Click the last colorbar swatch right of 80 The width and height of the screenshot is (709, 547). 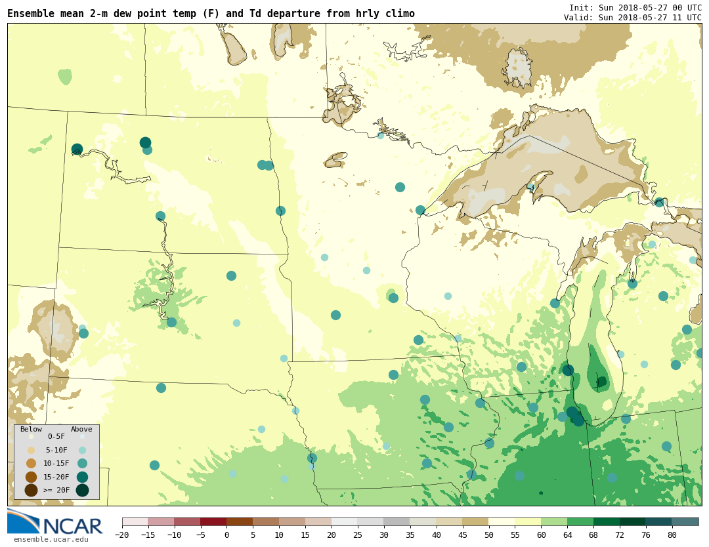pyautogui.click(x=686, y=521)
